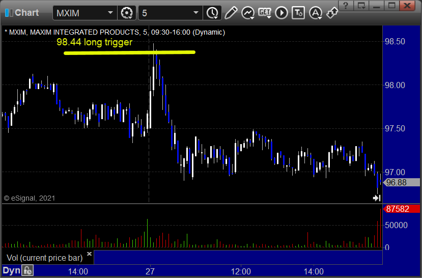Click the eSignal 2021 copyright text
This screenshot has height=278, width=422.
pyautogui.click(x=30, y=199)
